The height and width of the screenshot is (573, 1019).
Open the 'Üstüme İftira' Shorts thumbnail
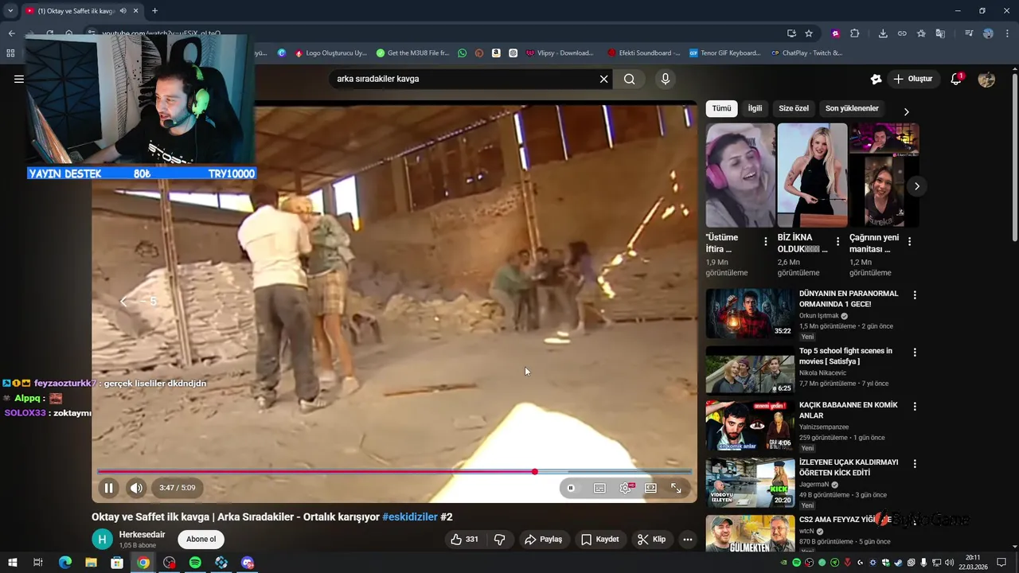click(740, 175)
